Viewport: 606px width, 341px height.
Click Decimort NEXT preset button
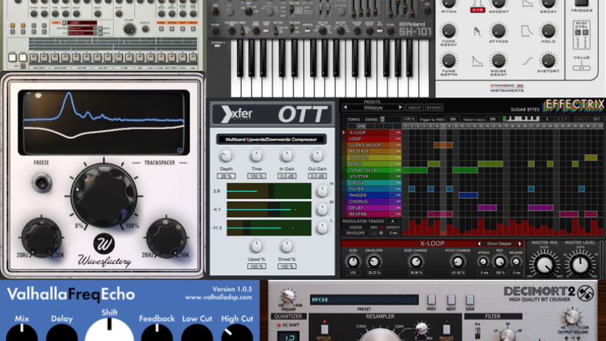pyautogui.click(x=451, y=300)
